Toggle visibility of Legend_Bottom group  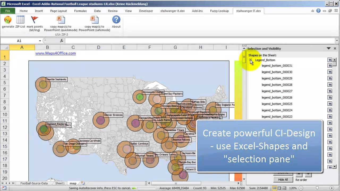[x=330, y=60]
